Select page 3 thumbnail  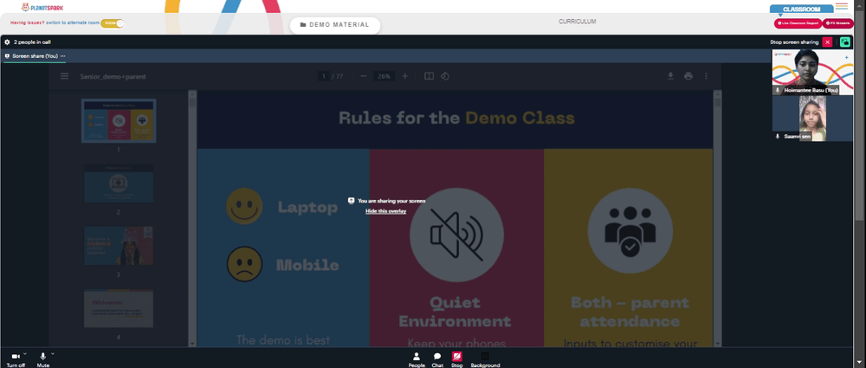pos(119,246)
